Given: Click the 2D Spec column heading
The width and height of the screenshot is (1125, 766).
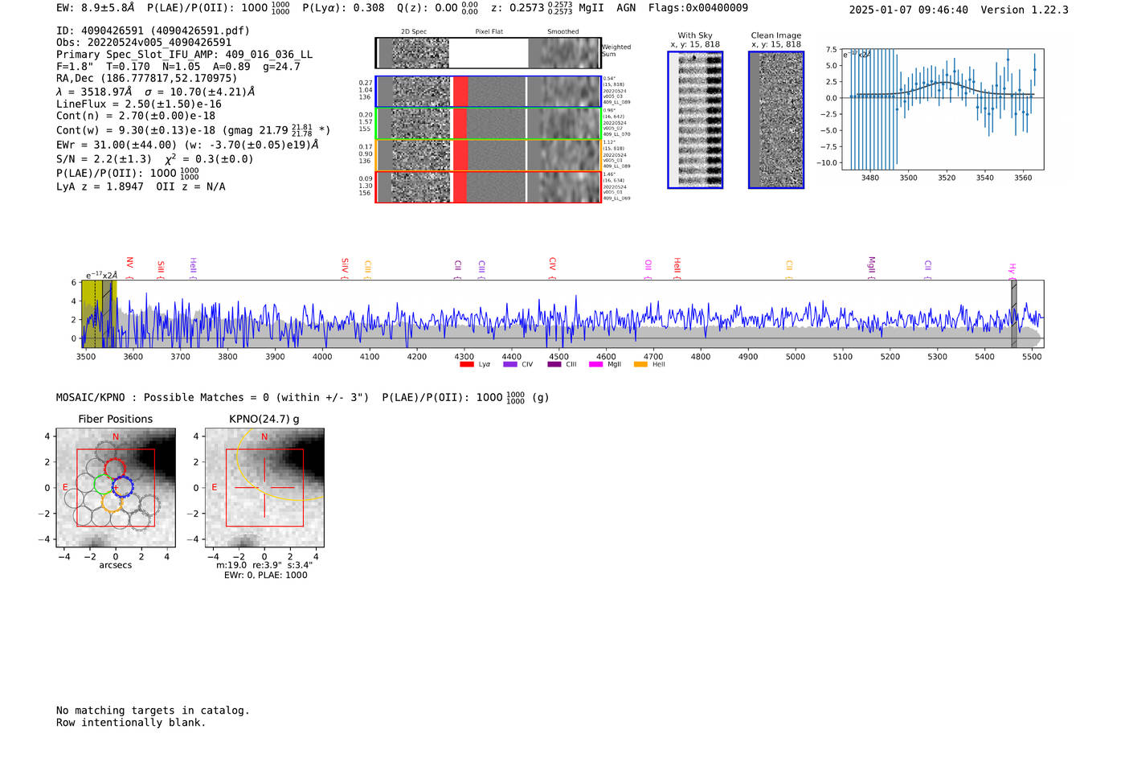Looking at the screenshot, I should click(x=414, y=31).
